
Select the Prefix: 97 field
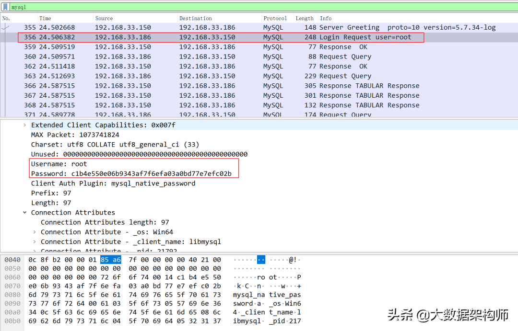[x=51, y=193]
